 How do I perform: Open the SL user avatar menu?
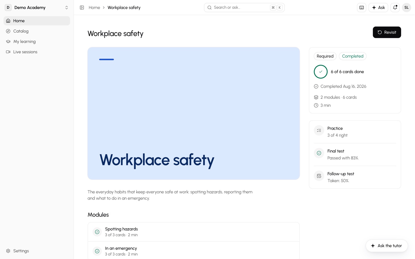click(x=407, y=7)
